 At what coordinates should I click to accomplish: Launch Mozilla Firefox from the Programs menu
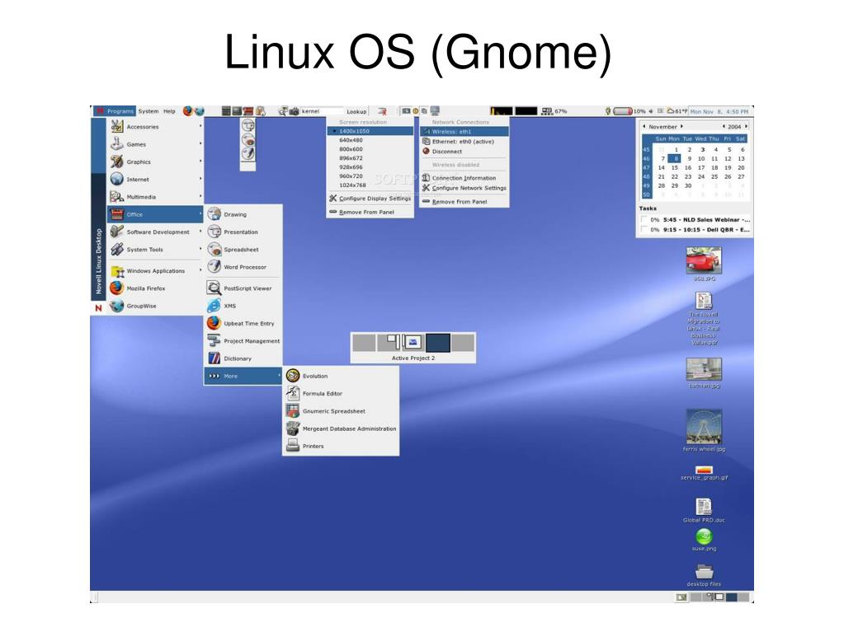point(155,288)
